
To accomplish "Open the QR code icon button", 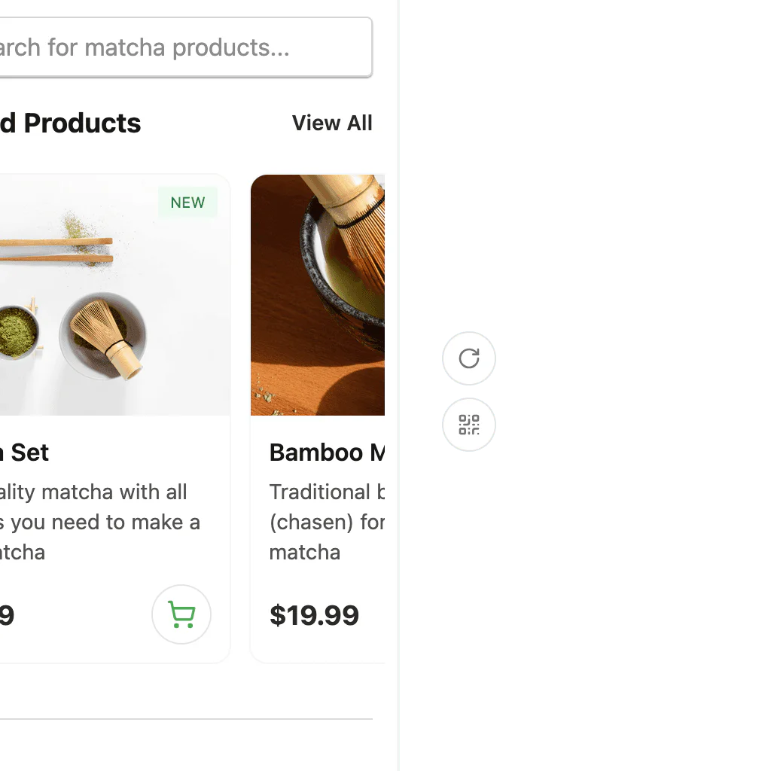I will pyautogui.click(x=469, y=425).
